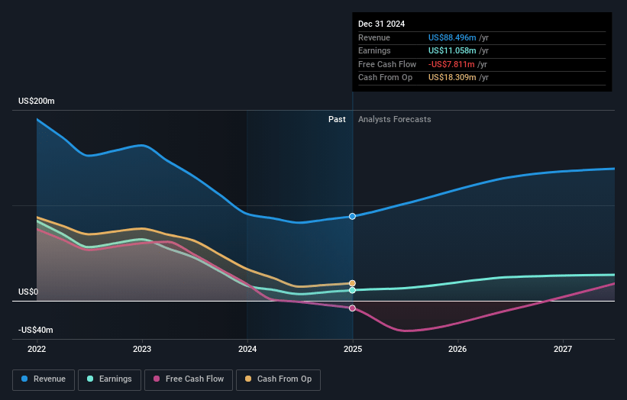Toggle the Revenue legend button
The height and width of the screenshot is (400, 627).
(x=44, y=379)
